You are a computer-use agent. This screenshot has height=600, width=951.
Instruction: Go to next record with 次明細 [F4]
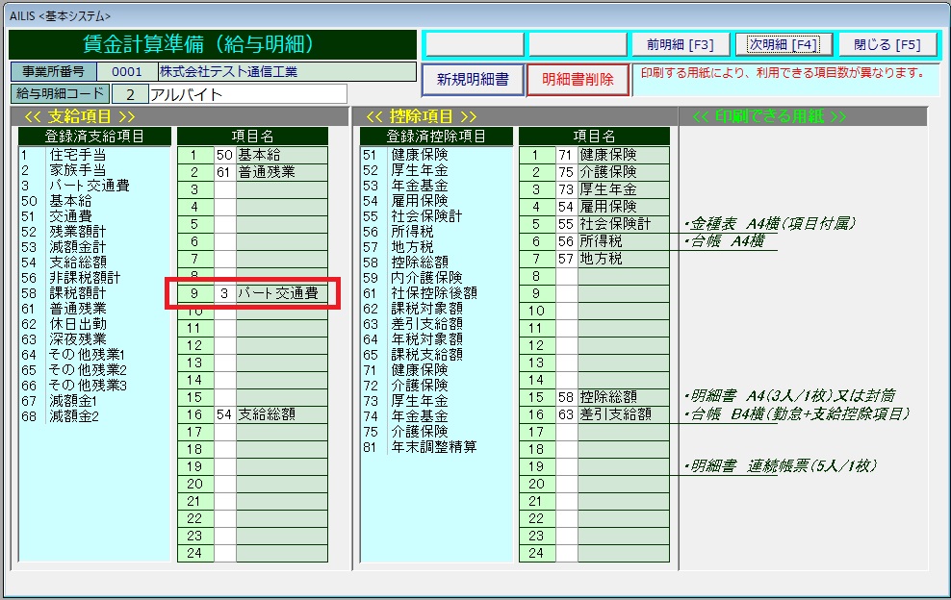pyautogui.click(x=783, y=44)
